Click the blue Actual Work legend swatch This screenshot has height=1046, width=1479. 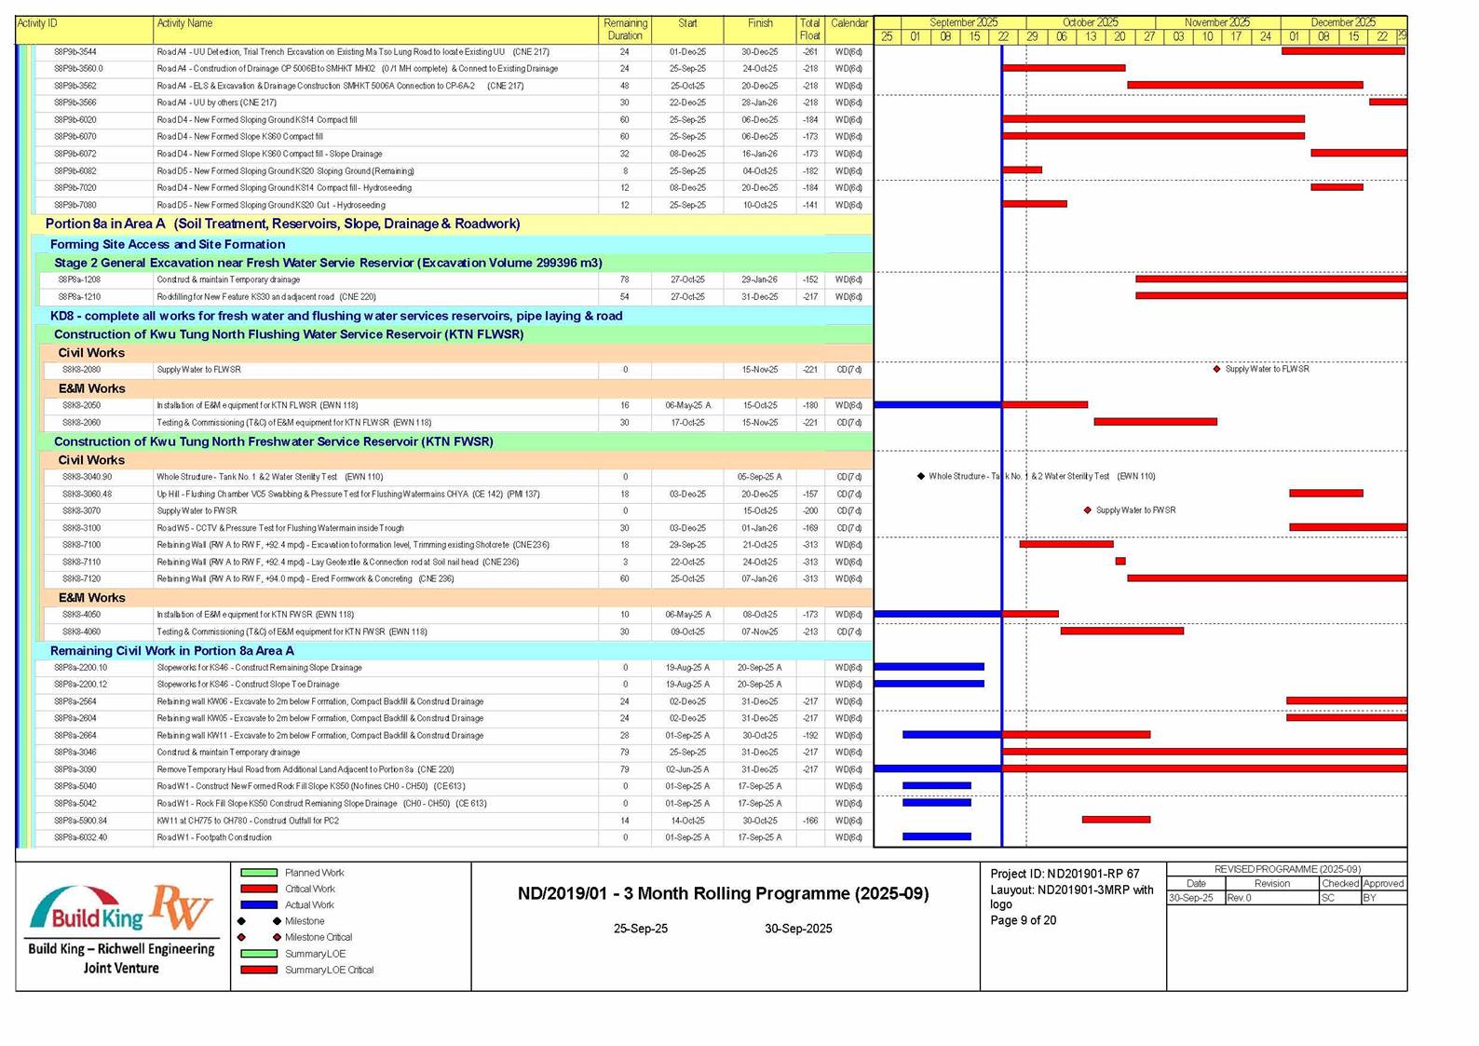click(259, 905)
